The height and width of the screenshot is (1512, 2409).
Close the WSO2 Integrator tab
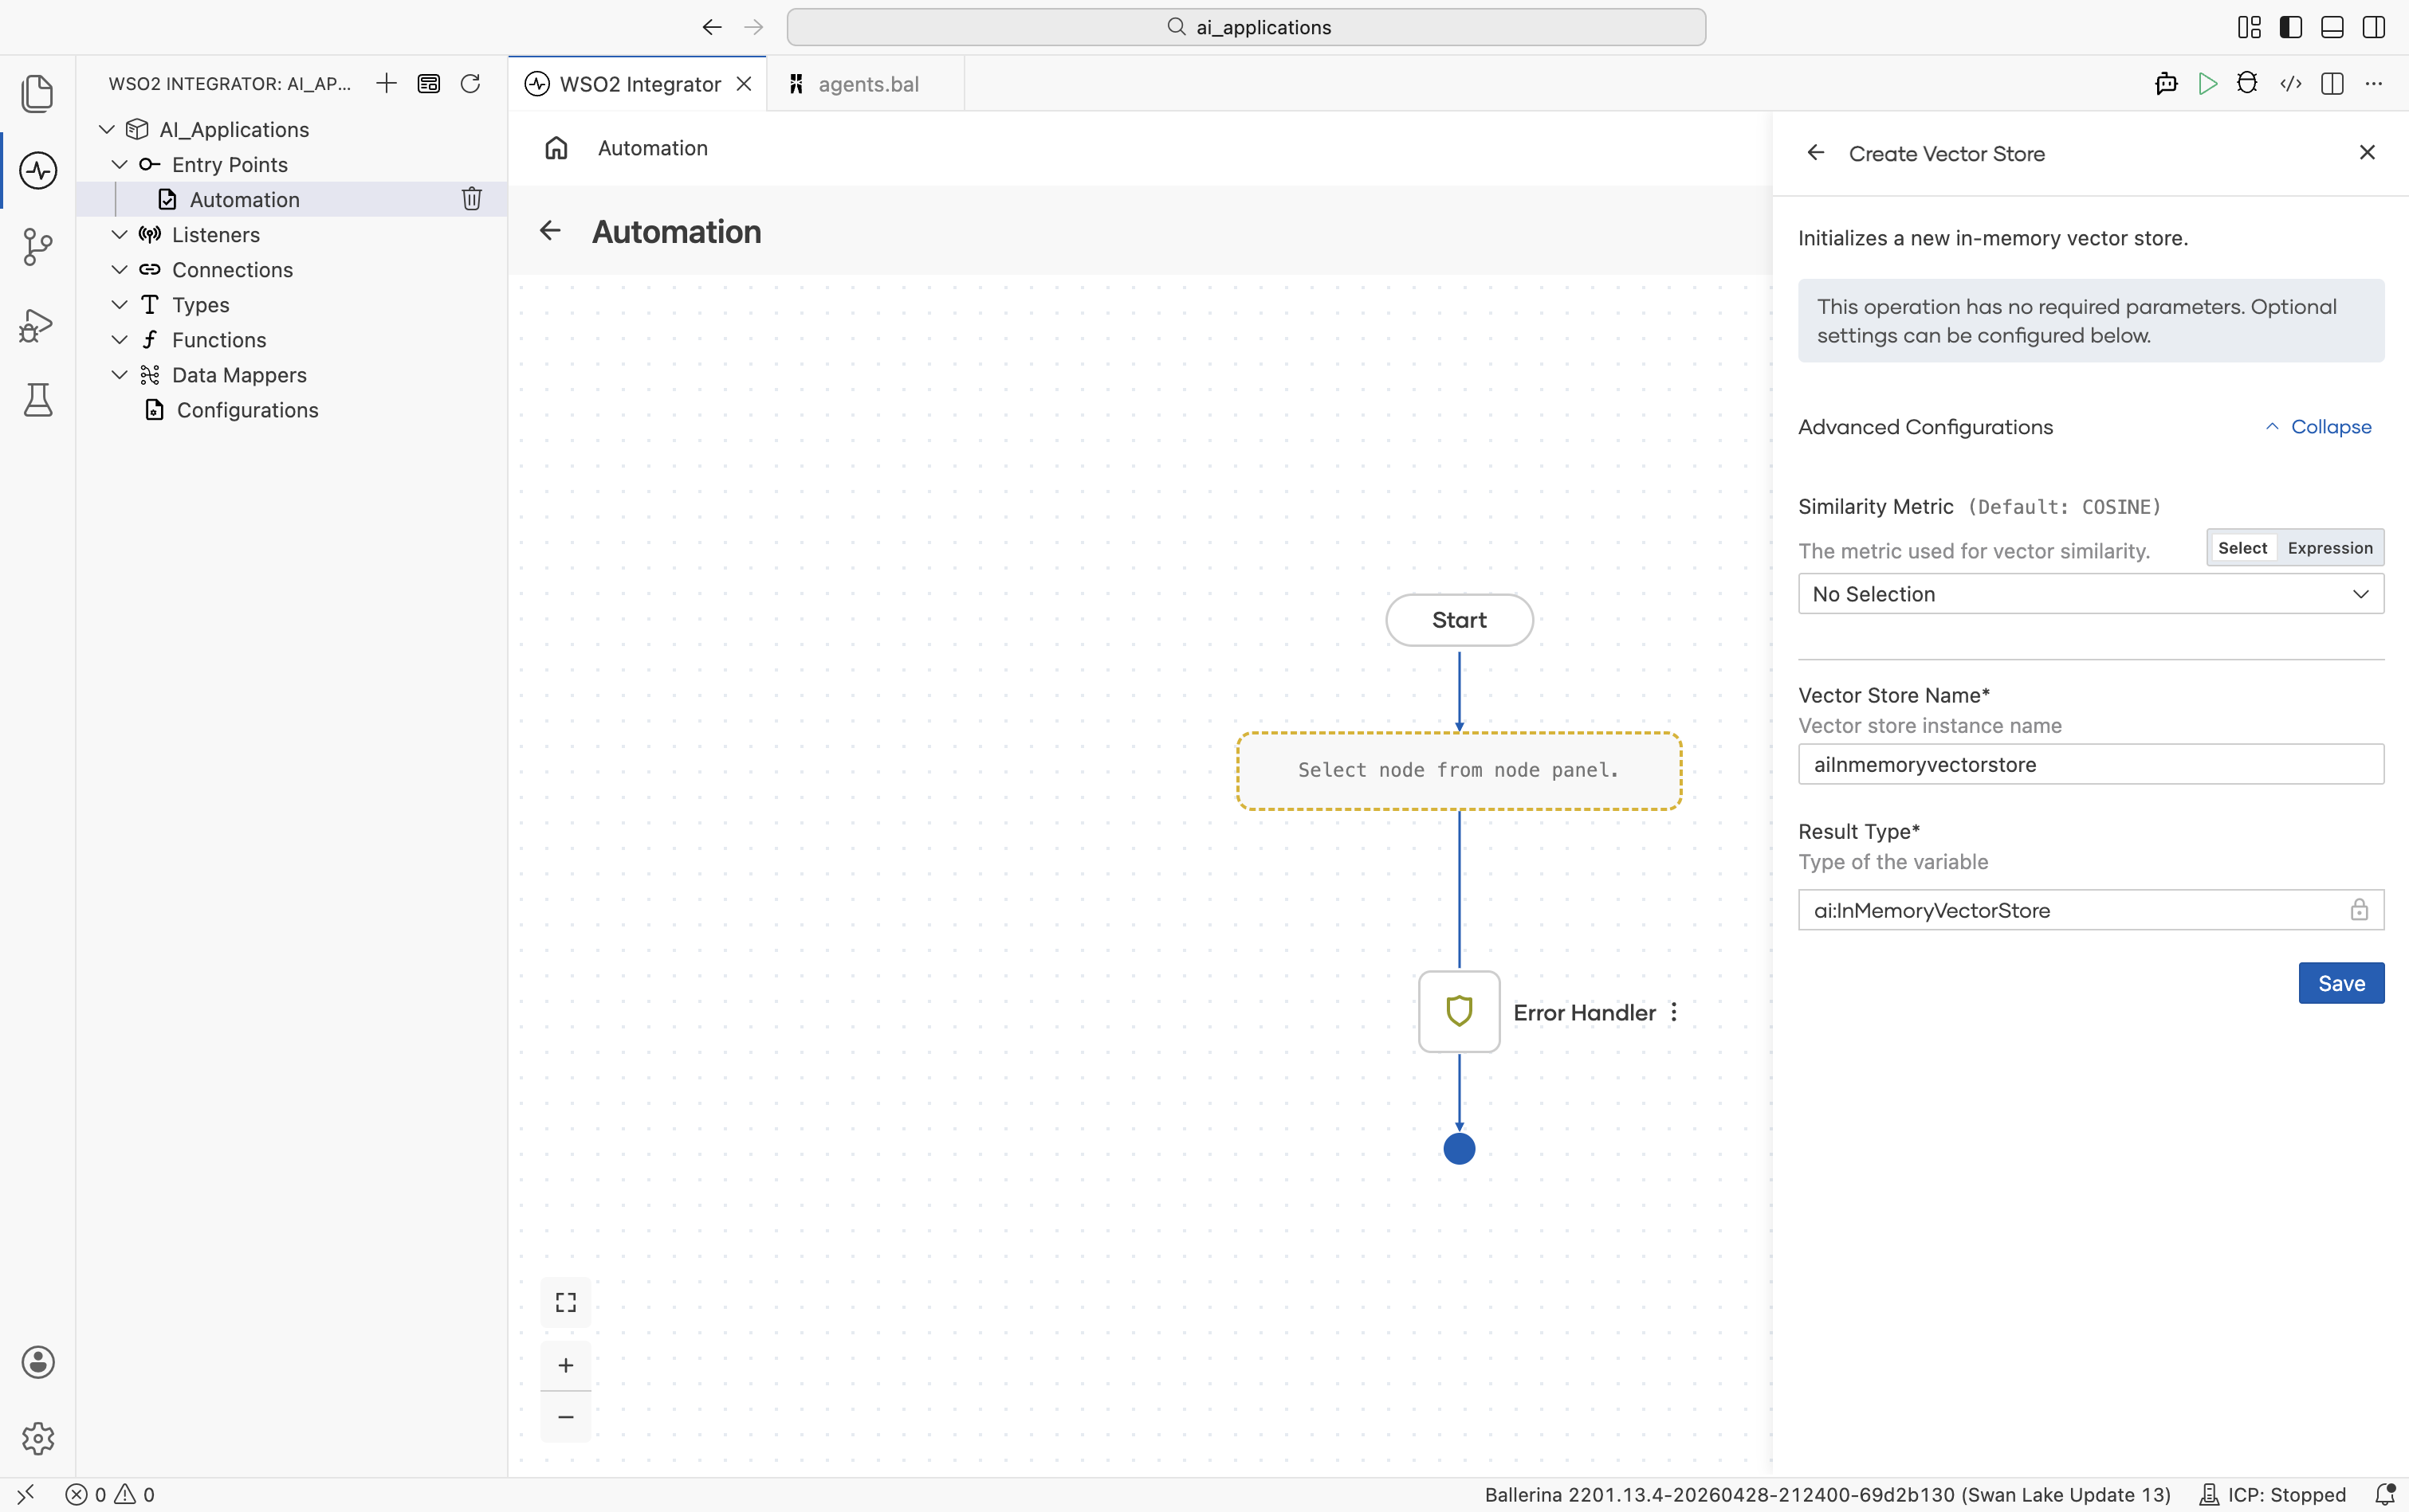click(x=745, y=84)
